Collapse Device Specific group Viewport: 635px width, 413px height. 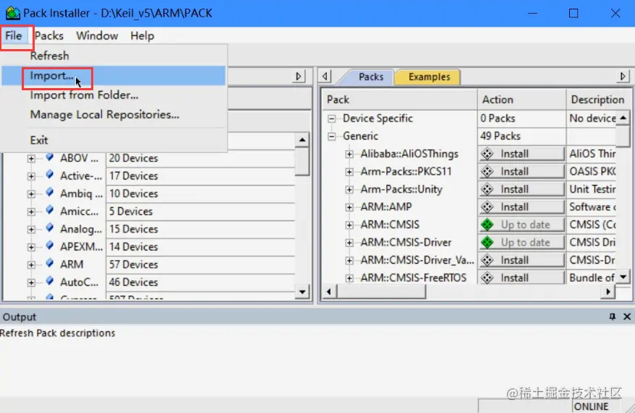[332, 119]
